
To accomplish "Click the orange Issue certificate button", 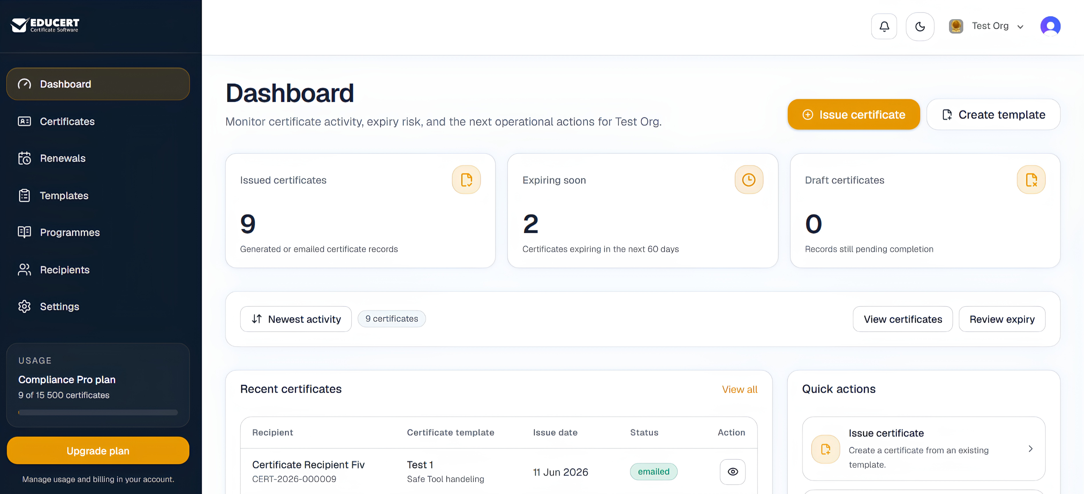I will pyautogui.click(x=854, y=114).
